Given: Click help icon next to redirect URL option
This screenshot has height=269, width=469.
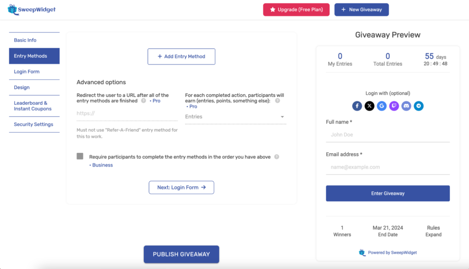Looking at the screenshot, I should [143, 101].
